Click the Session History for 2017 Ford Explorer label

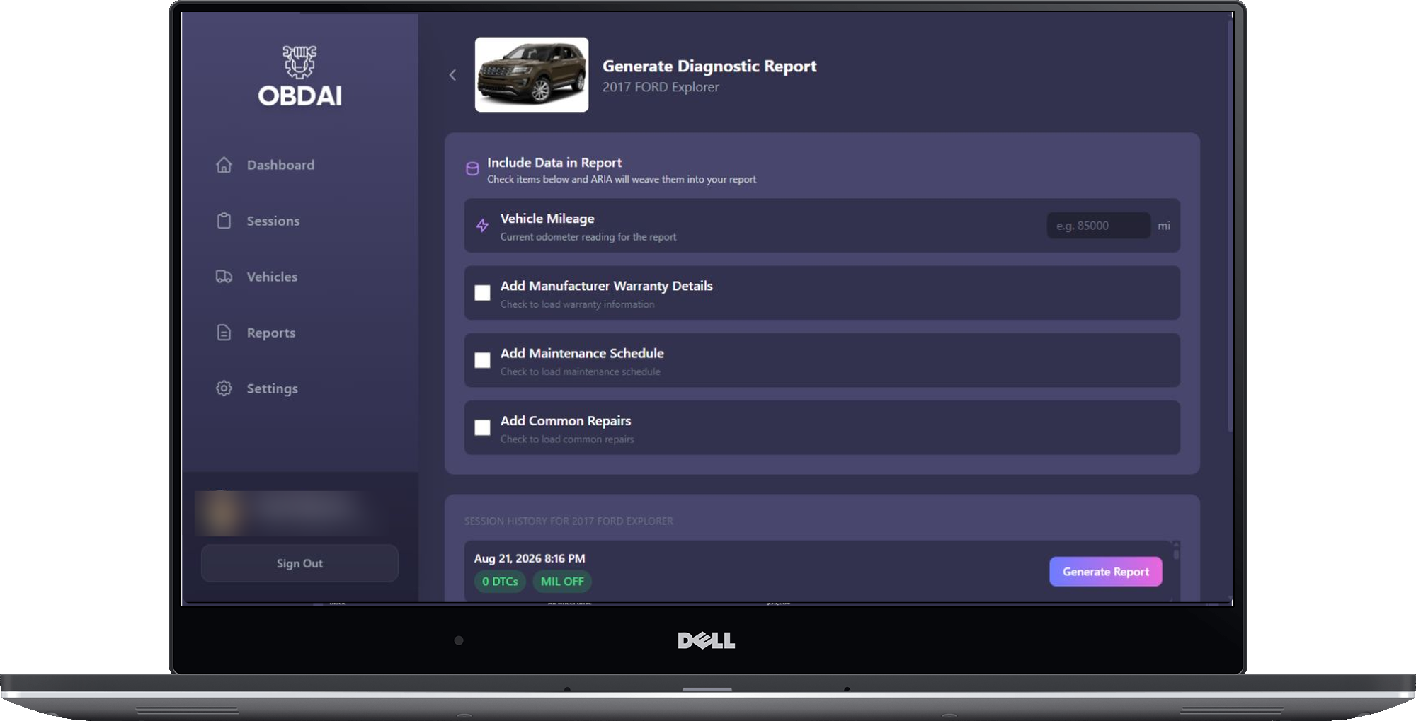point(569,521)
